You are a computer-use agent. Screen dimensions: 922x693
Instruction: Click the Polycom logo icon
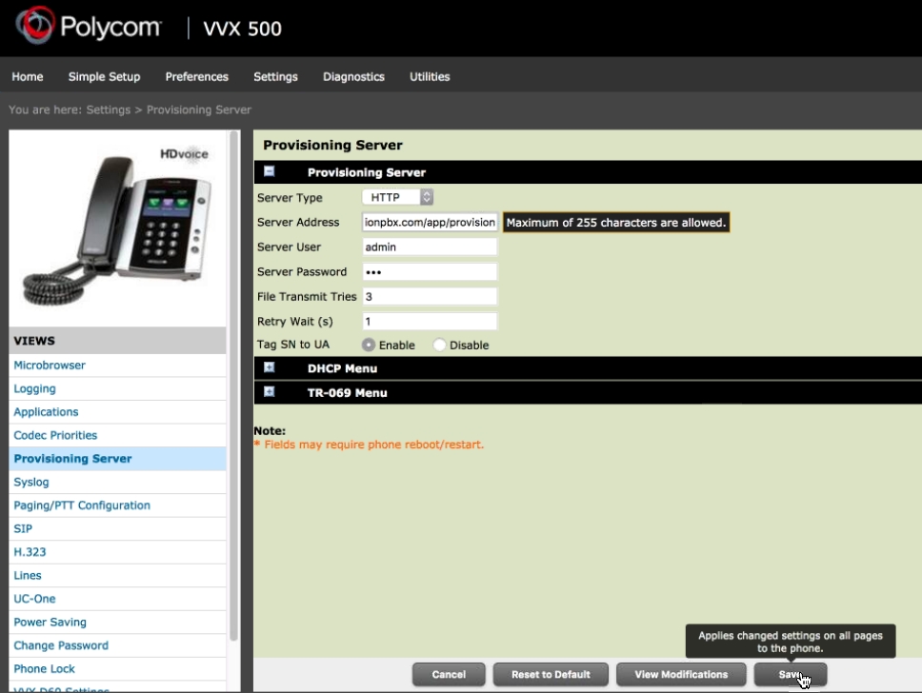pyautogui.click(x=35, y=27)
